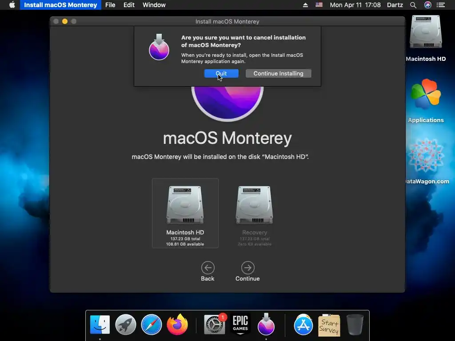Open System Preferences in the Dock
The height and width of the screenshot is (341, 455).
pos(215,325)
